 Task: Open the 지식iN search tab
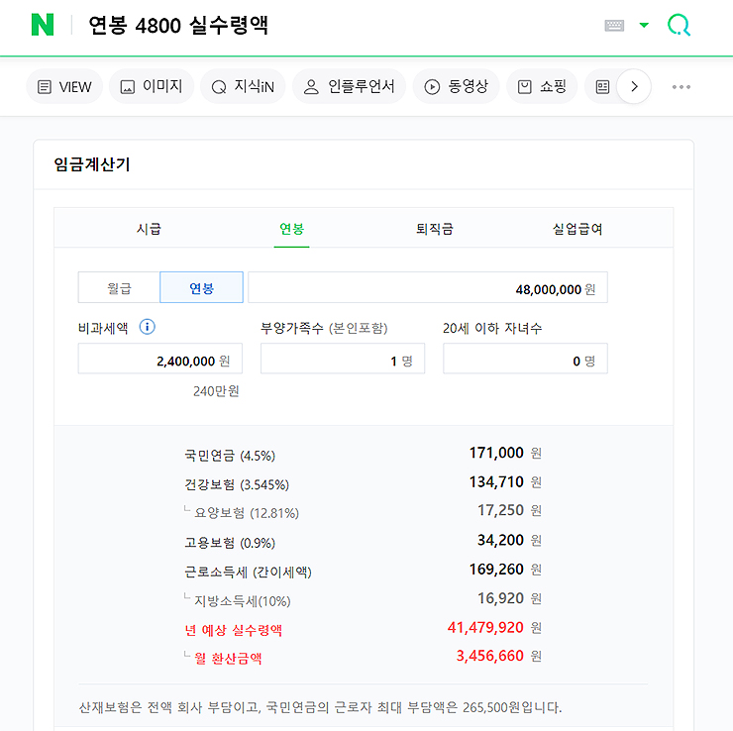tap(243, 86)
